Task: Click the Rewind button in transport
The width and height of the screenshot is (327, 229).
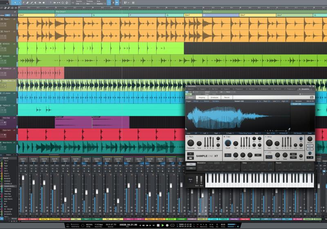Action: (143, 225)
